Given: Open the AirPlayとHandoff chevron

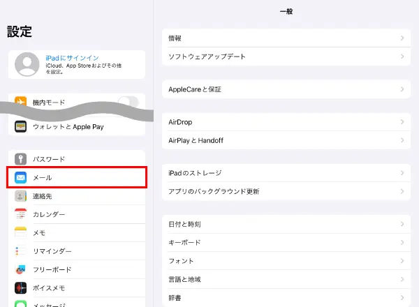Looking at the screenshot, I should coord(402,140).
